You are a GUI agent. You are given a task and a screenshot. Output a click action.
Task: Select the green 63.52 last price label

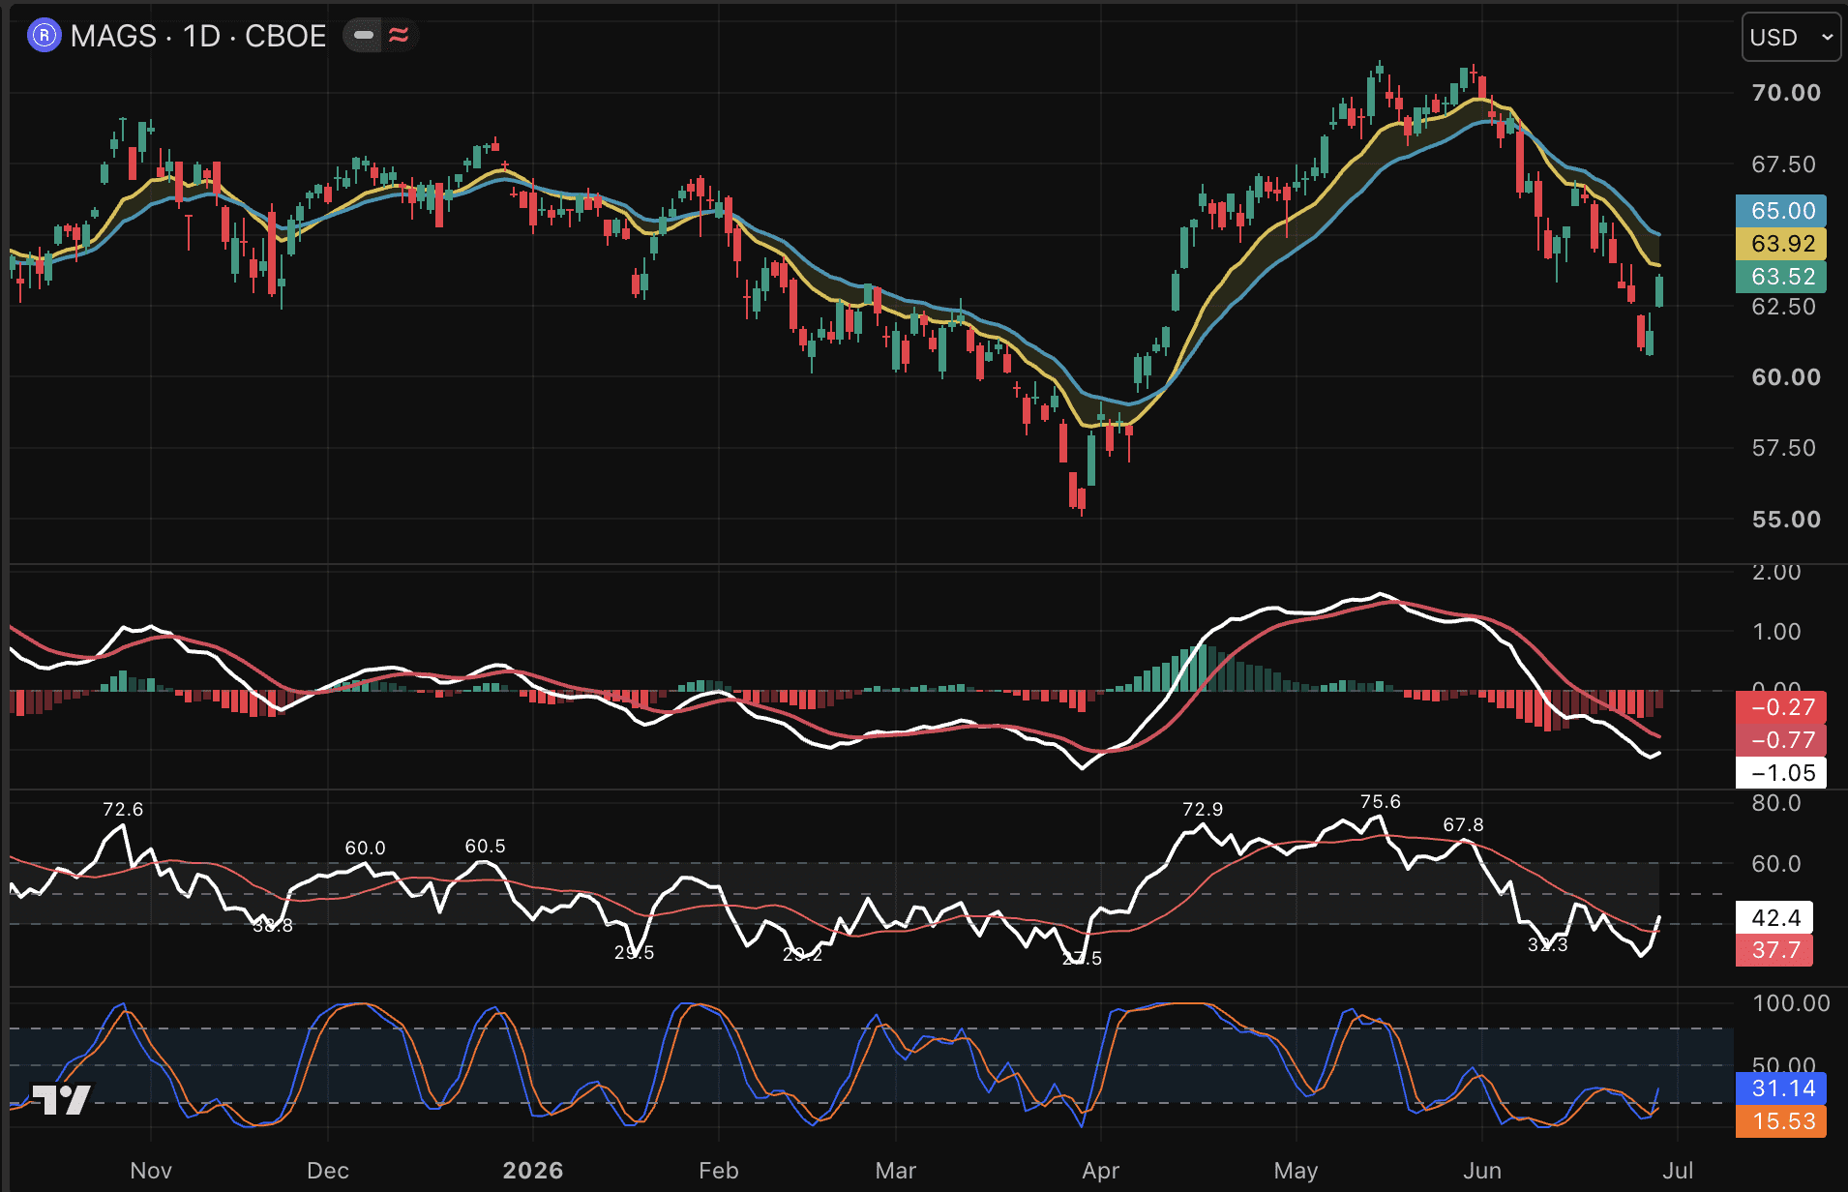pos(1781,277)
